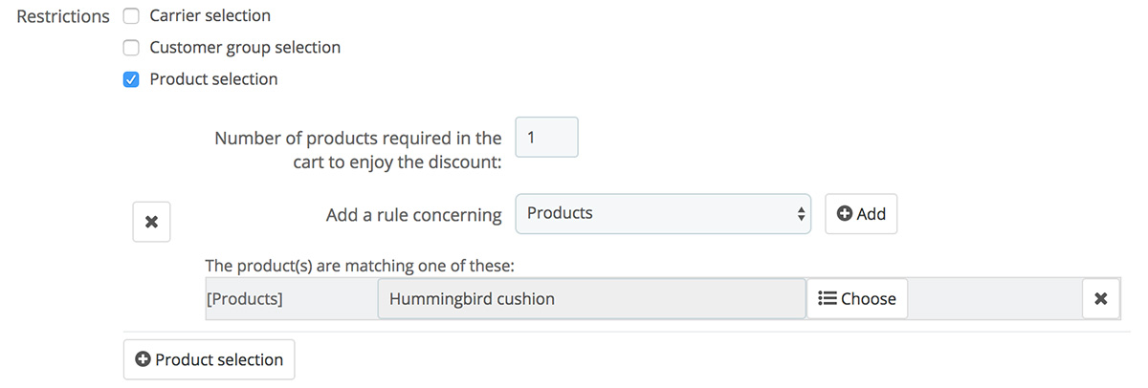Open the Products rule type dropdown
This screenshot has height=388, width=1148.
click(x=663, y=214)
